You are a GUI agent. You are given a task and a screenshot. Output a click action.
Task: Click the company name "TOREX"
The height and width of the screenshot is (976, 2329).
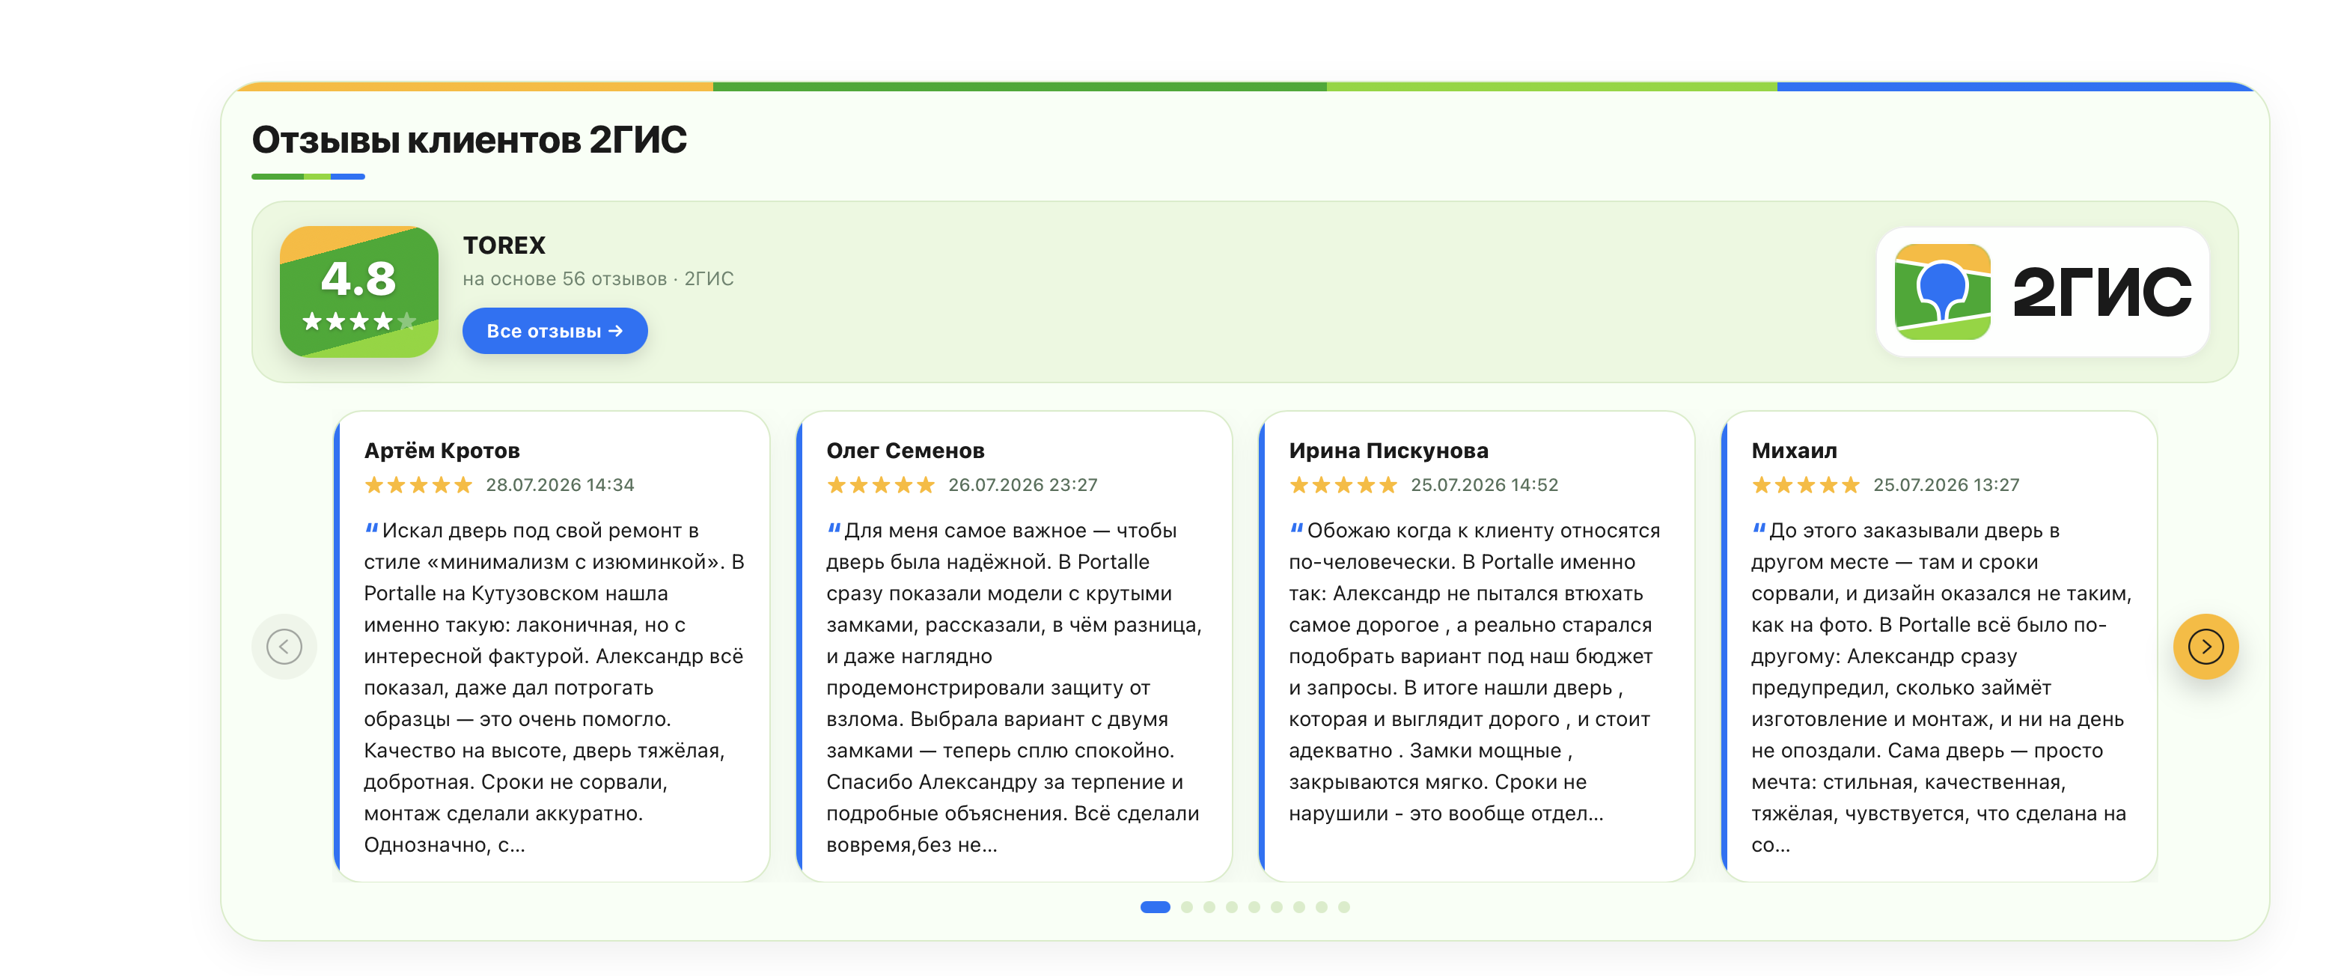coord(504,245)
